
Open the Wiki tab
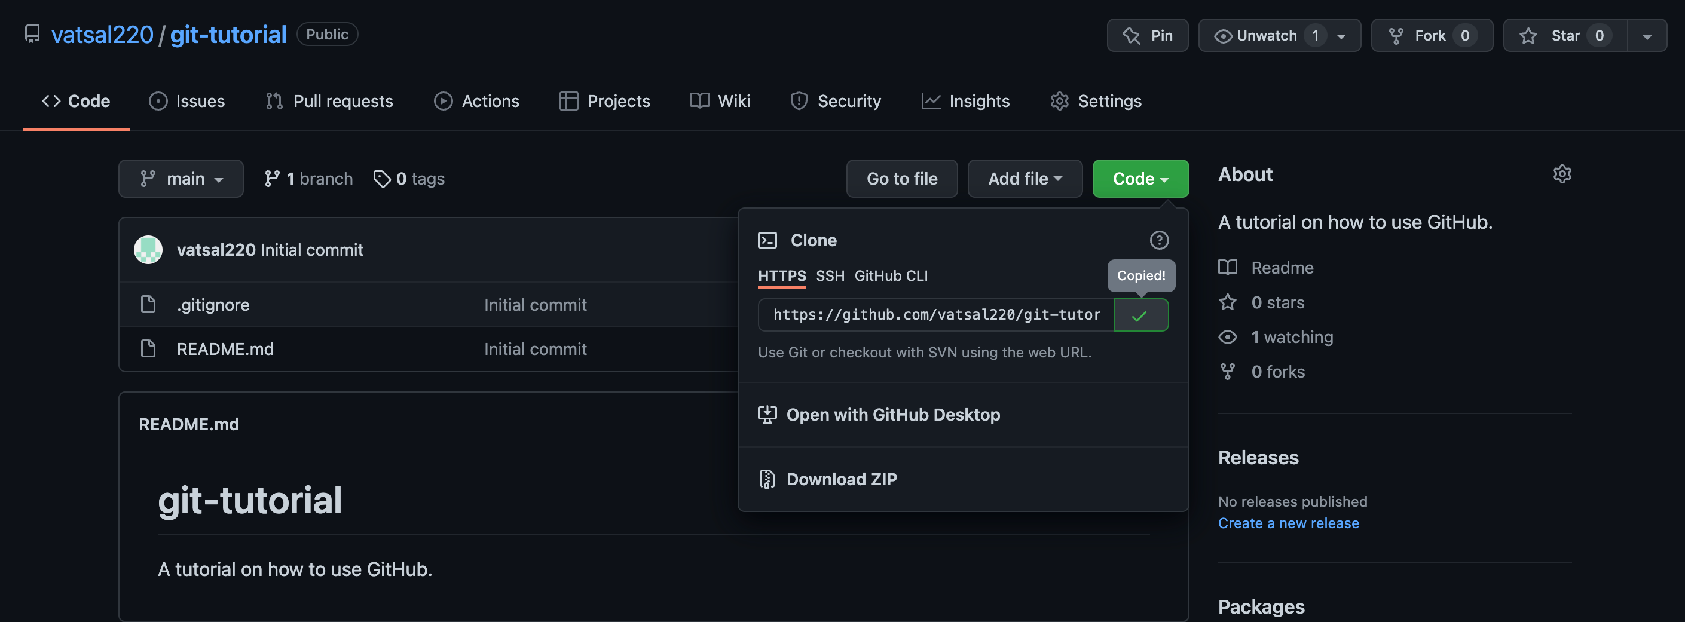coord(720,101)
